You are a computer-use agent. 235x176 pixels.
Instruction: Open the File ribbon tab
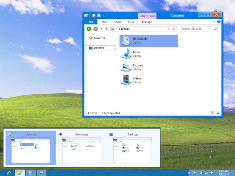coord(91,22)
